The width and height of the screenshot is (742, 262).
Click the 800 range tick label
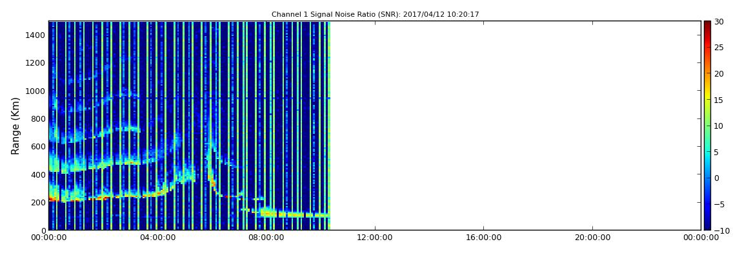click(x=38, y=118)
